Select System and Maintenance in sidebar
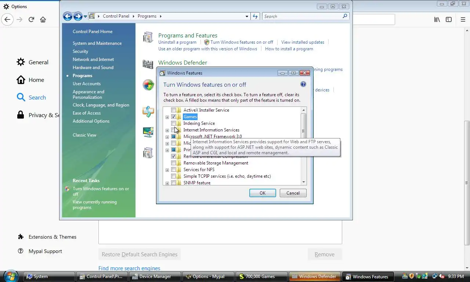470x282 pixels. [97, 43]
